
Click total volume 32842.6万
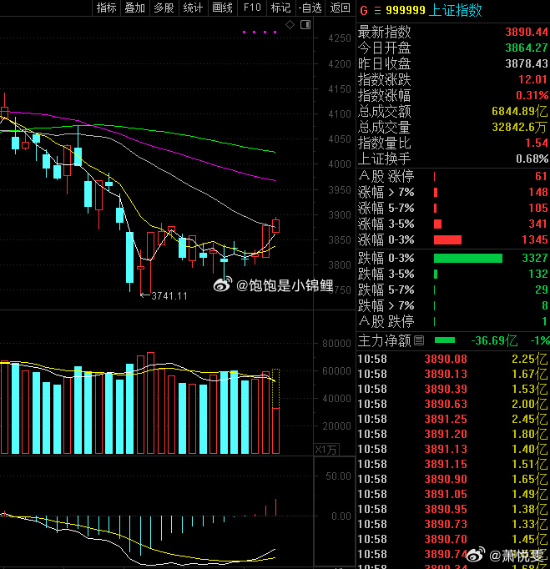pos(519,127)
